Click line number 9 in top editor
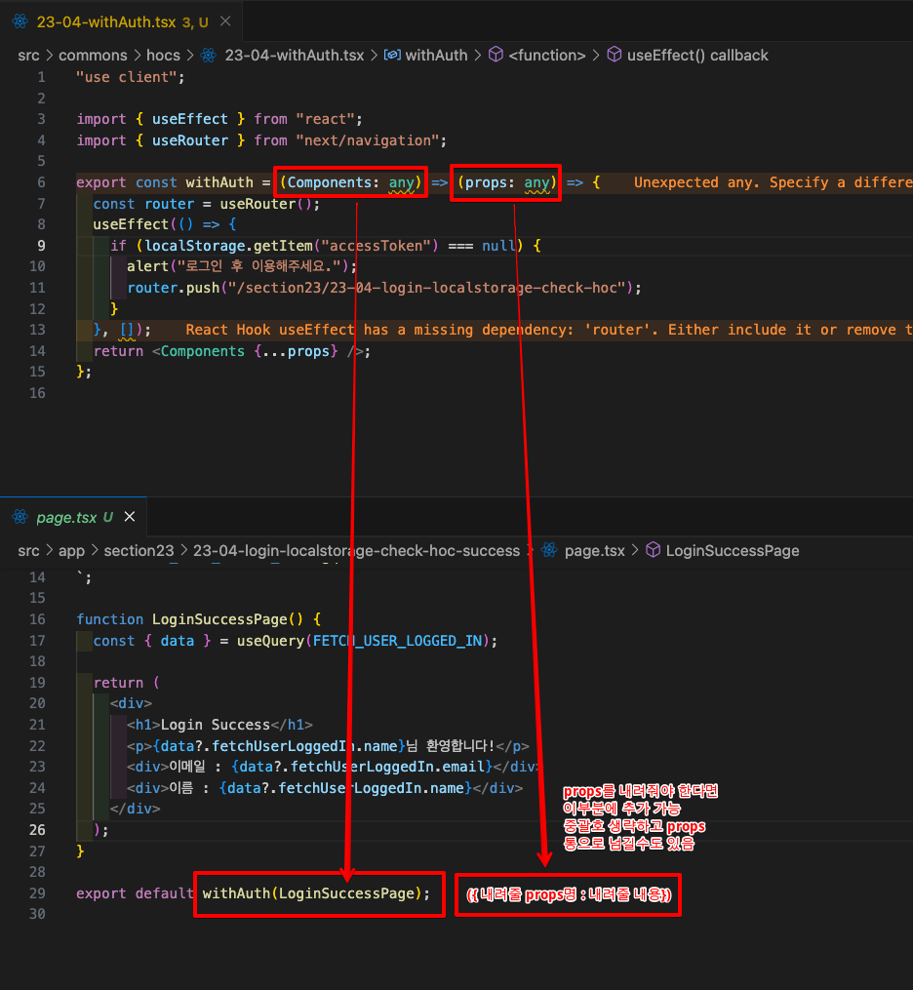 pos(41,246)
